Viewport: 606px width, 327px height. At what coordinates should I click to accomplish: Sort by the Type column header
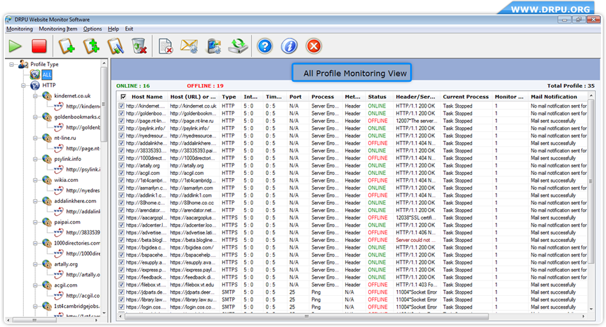tap(229, 97)
